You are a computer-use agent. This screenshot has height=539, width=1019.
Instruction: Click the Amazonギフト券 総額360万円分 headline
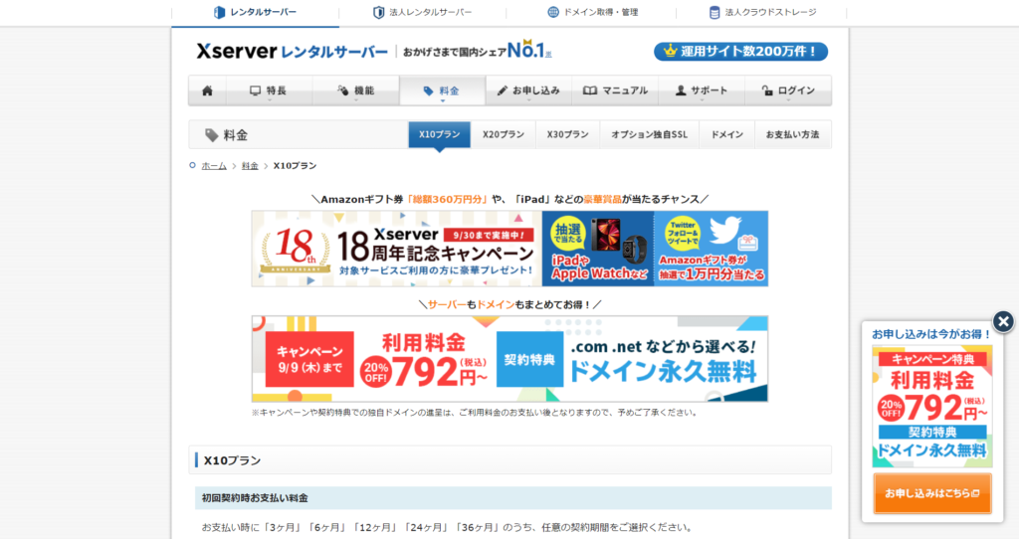509,199
